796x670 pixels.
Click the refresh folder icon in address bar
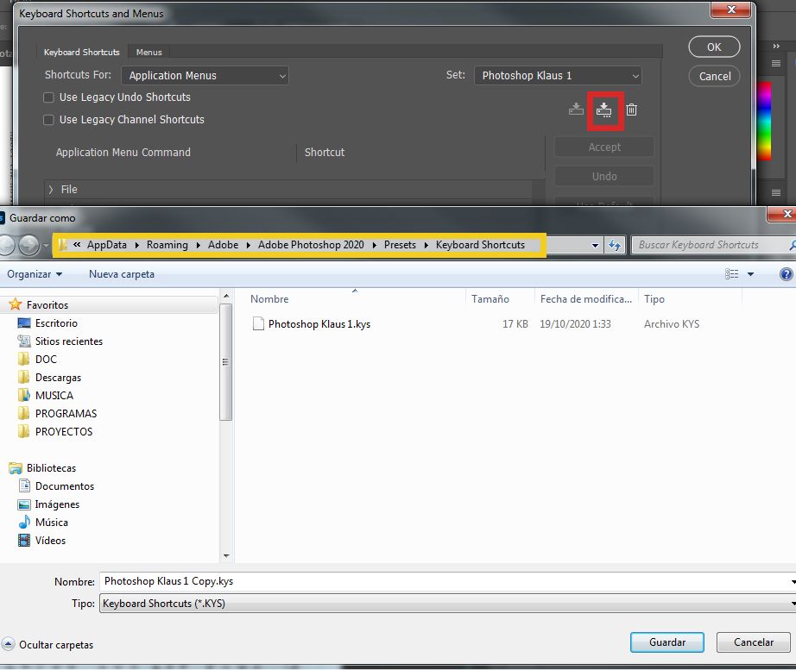615,246
